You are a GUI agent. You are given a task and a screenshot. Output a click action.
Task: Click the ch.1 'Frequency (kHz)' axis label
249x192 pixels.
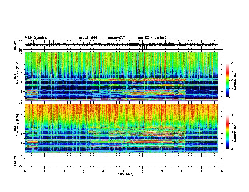(17, 73)
